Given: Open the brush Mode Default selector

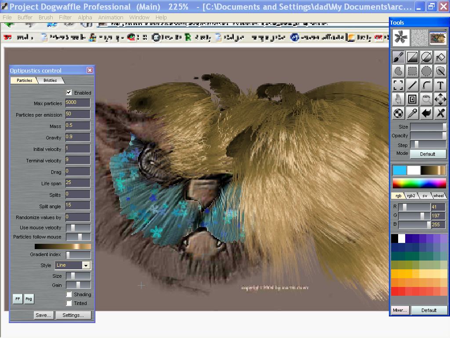Looking at the screenshot, I should coord(428,154).
